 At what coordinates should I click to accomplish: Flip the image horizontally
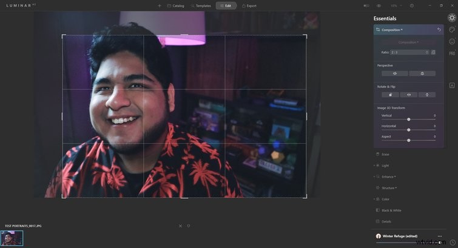409,95
